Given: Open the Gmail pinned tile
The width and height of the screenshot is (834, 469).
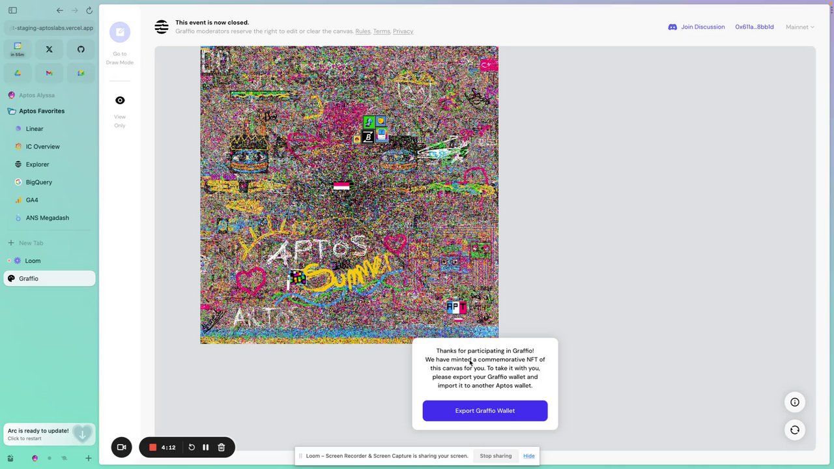Looking at the screenshot, I should pos(49,73).
